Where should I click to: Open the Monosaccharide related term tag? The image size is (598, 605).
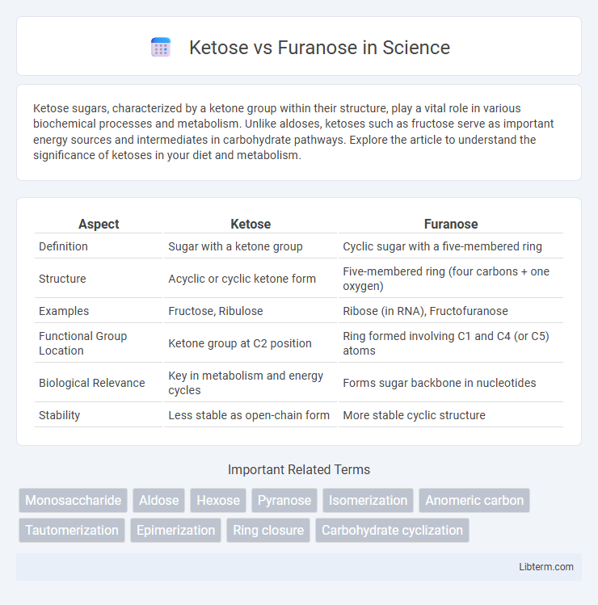click(x=73, y=501)
